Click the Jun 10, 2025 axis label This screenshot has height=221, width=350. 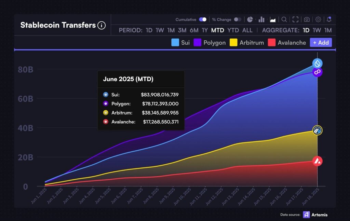183,196
